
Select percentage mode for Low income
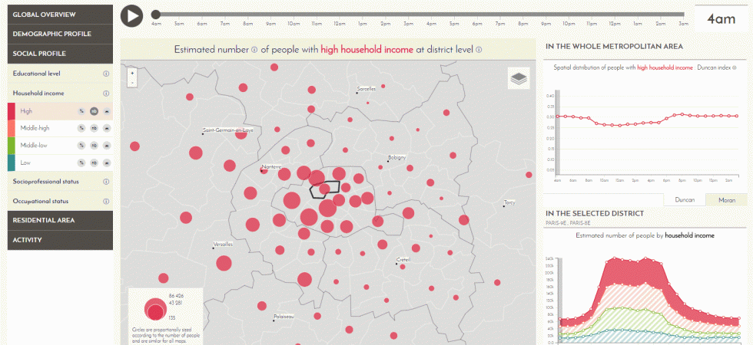[81, 163]
